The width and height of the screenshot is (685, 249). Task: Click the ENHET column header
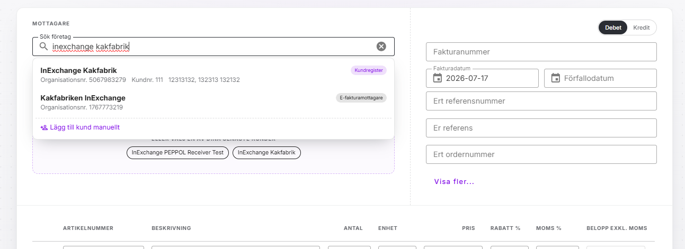point(388,228)
